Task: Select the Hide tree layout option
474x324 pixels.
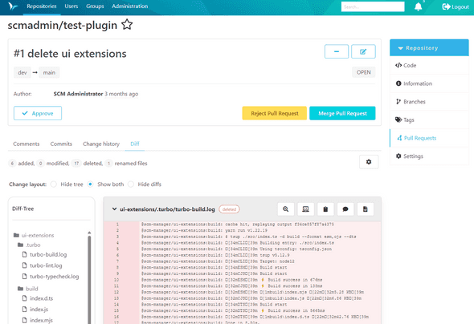Action: pos(54,184)
